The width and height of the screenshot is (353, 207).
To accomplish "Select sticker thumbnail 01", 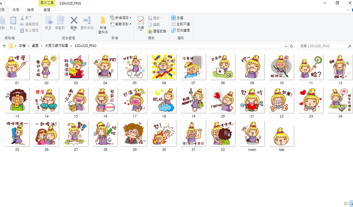I will [17, 67].
